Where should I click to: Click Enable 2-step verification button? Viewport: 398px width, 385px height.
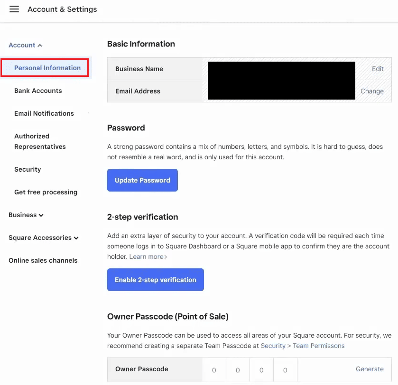click(155, 280)
